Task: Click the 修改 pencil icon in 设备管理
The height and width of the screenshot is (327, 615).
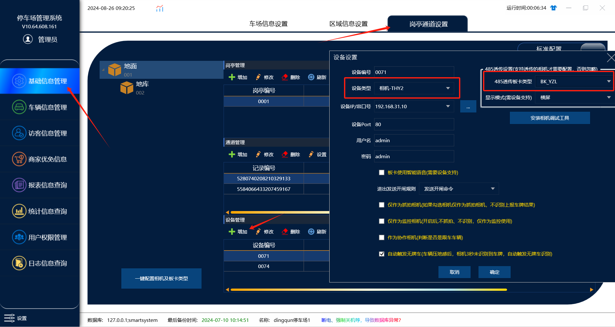Action: (x=258, y=232)
